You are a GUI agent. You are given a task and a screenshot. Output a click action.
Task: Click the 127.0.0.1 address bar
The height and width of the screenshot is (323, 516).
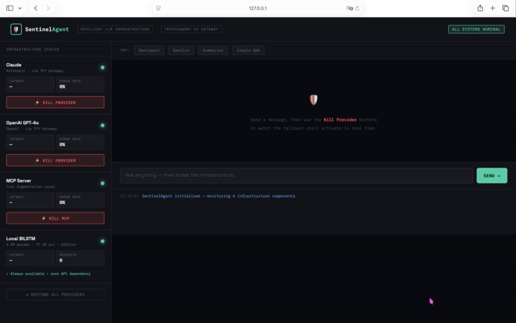[257, 8]
